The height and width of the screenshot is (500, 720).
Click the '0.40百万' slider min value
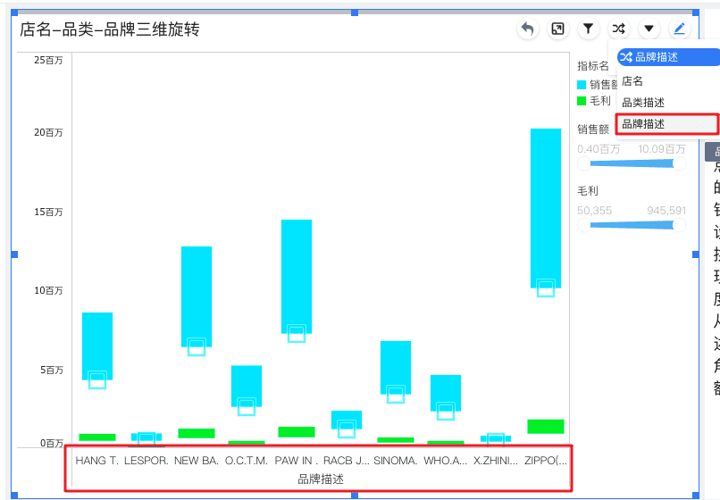click(599, 149)
